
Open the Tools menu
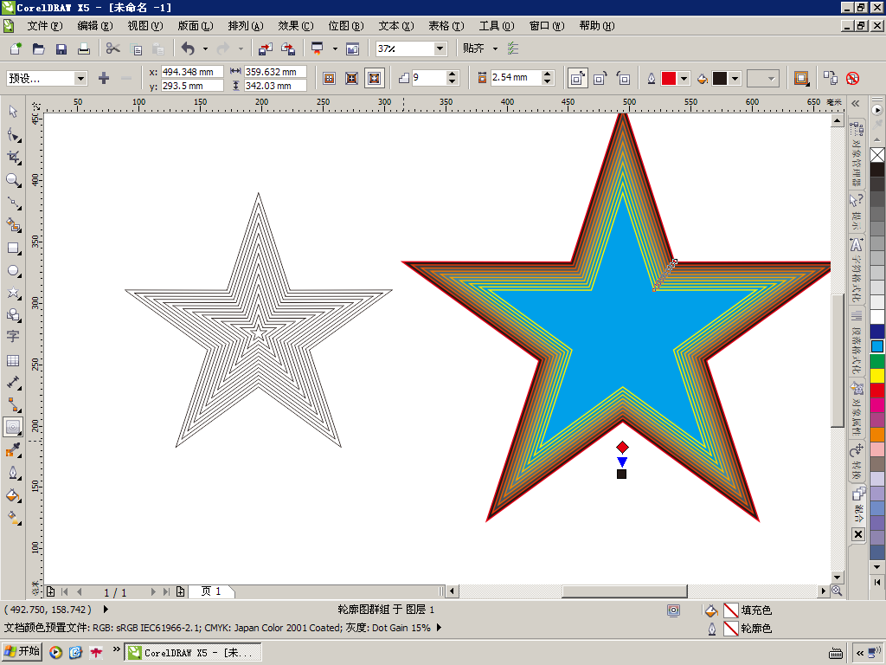[x=497, y=25]
